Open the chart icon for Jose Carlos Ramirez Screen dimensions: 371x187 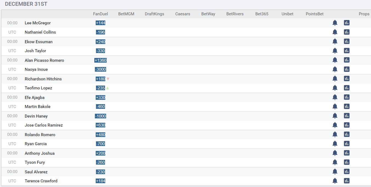click(x=347, y=125)
